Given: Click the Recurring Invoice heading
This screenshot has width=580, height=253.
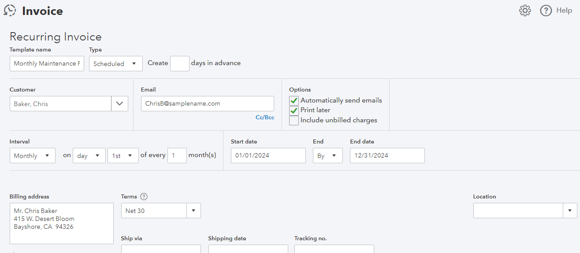Looking at the screenshot, I should pyautogui.click(x=56, y=37).
